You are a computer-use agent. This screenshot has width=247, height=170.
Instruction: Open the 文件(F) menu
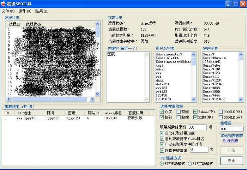(x=8, y=11)
